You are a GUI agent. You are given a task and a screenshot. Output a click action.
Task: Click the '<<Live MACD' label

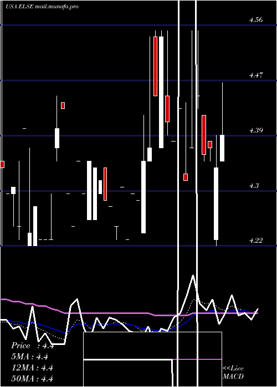[x=233, y=372]
